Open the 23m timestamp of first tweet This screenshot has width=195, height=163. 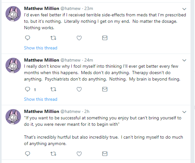88,9
